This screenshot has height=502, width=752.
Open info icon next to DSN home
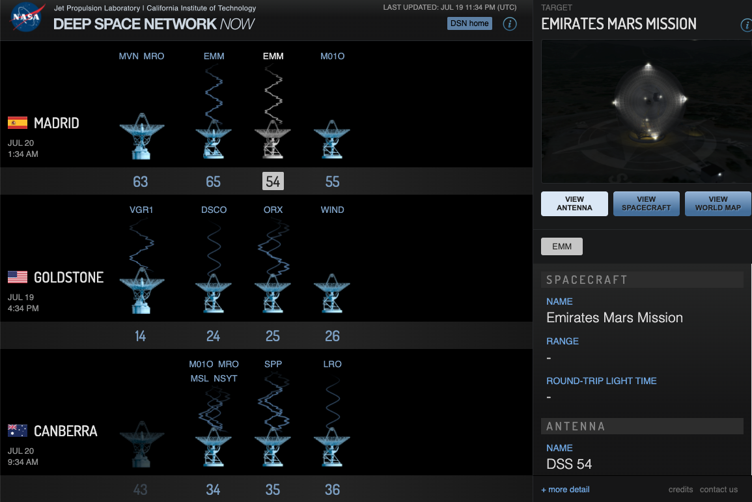[509, 23]
